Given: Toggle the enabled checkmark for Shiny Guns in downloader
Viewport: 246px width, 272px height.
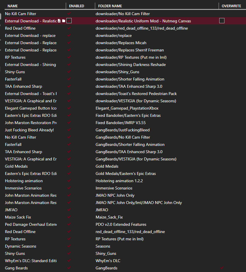Looking at the screenshot, I should click(x=69, y=72).
